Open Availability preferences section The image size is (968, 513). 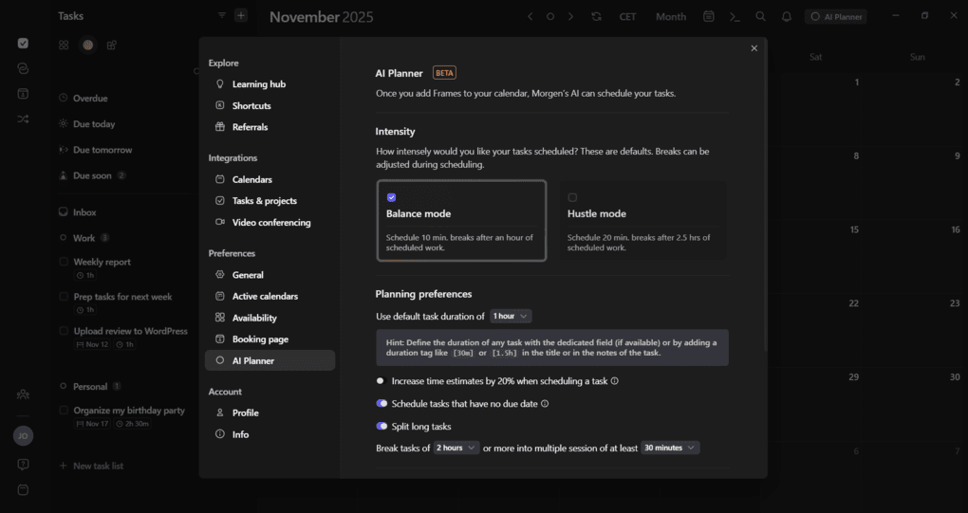pyautogui.click(x=254, y=318)
